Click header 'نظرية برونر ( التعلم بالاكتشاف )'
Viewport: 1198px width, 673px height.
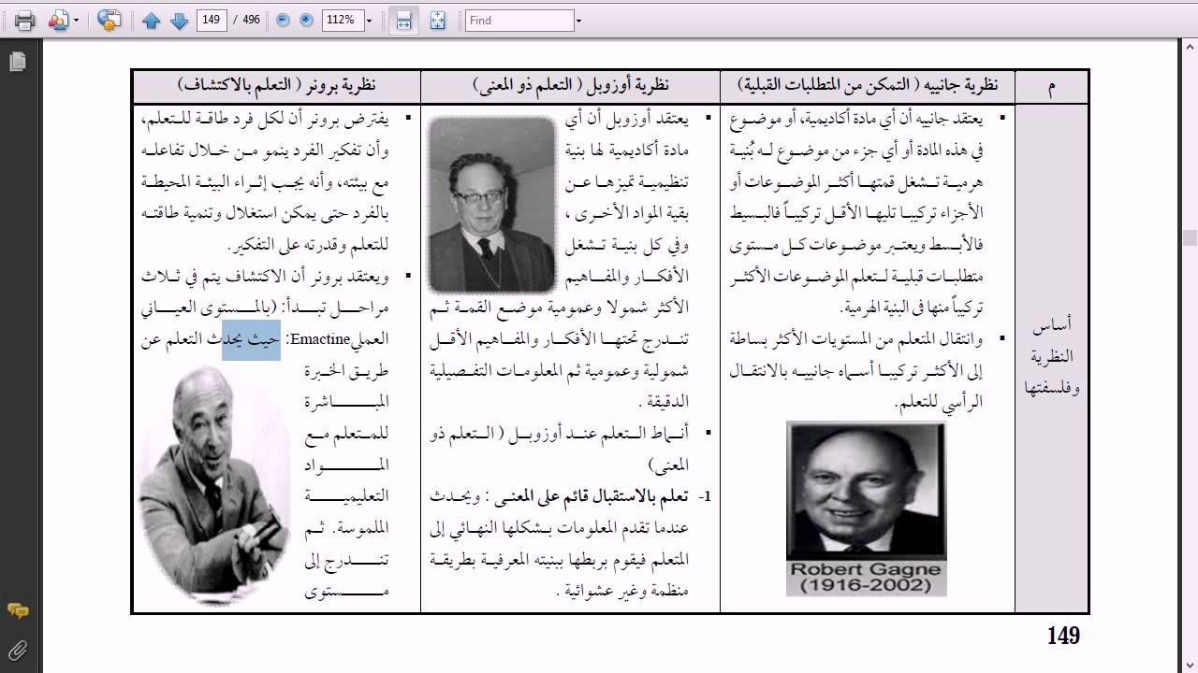coord(276,85)
